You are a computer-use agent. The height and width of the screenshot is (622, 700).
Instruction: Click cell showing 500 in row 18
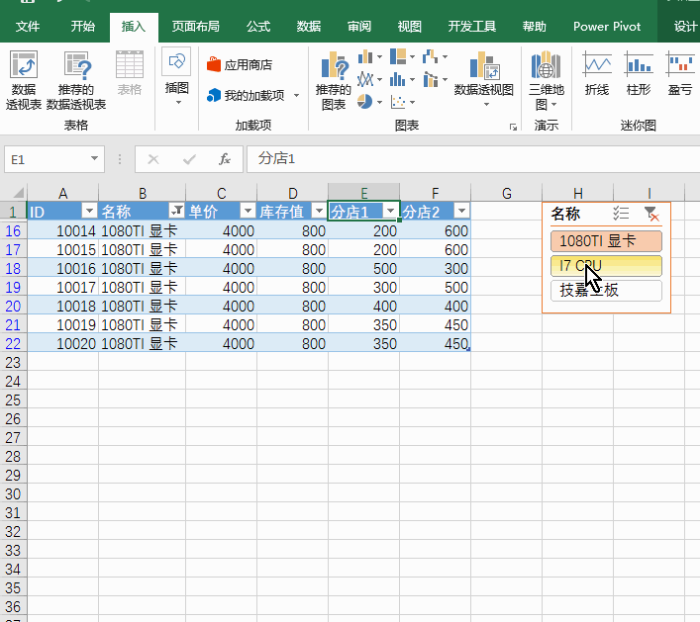[363, 268]
